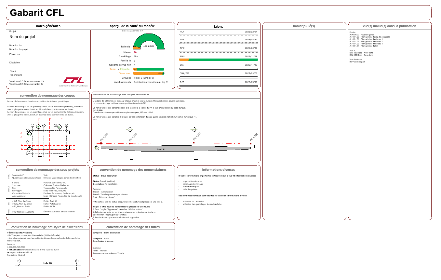Select the 'fichier(s) lié(s)' panel header
The image size is (441, 280).
point(304,26)
